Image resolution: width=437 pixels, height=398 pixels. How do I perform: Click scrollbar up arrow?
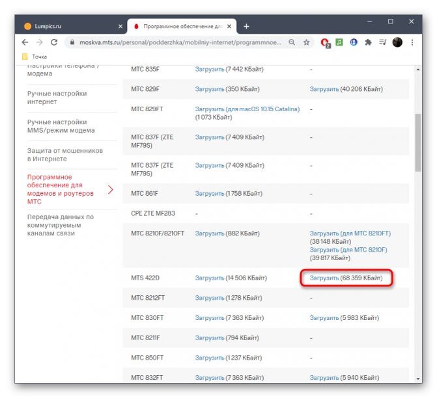click(417, 70)
